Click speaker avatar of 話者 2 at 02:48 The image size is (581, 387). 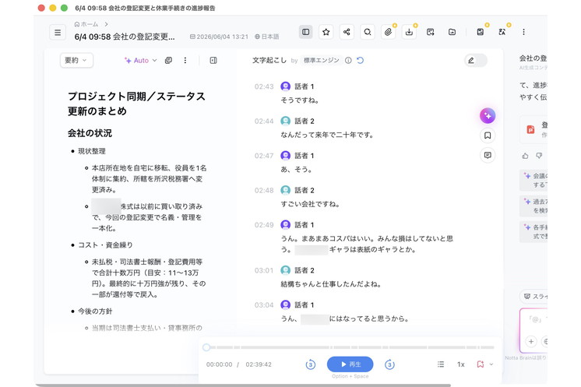tap(285, 190)
